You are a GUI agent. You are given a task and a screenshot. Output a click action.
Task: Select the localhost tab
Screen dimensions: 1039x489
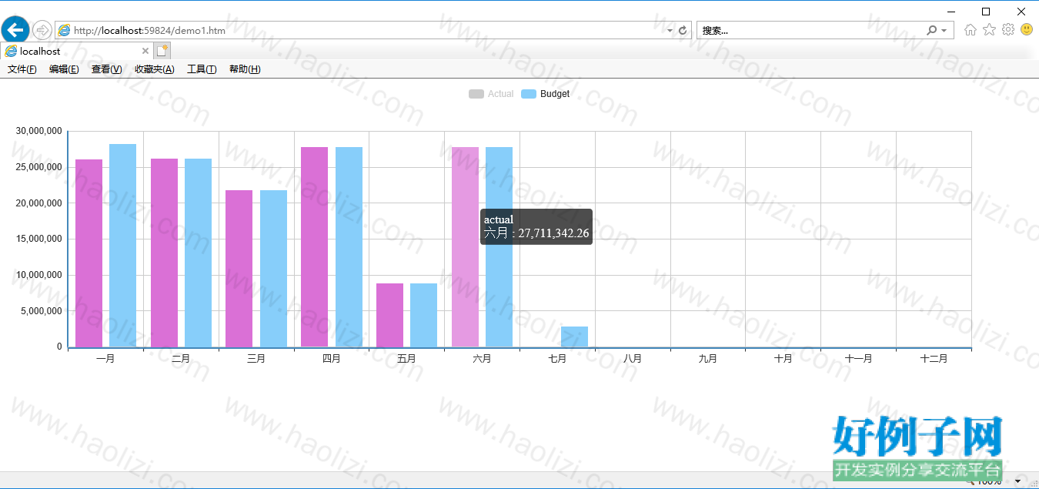pos(75,51)
